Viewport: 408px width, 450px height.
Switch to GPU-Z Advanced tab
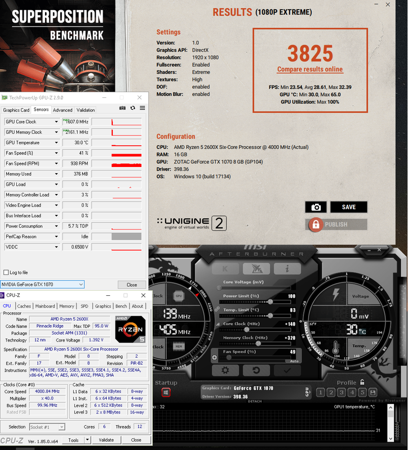[63, 110]
